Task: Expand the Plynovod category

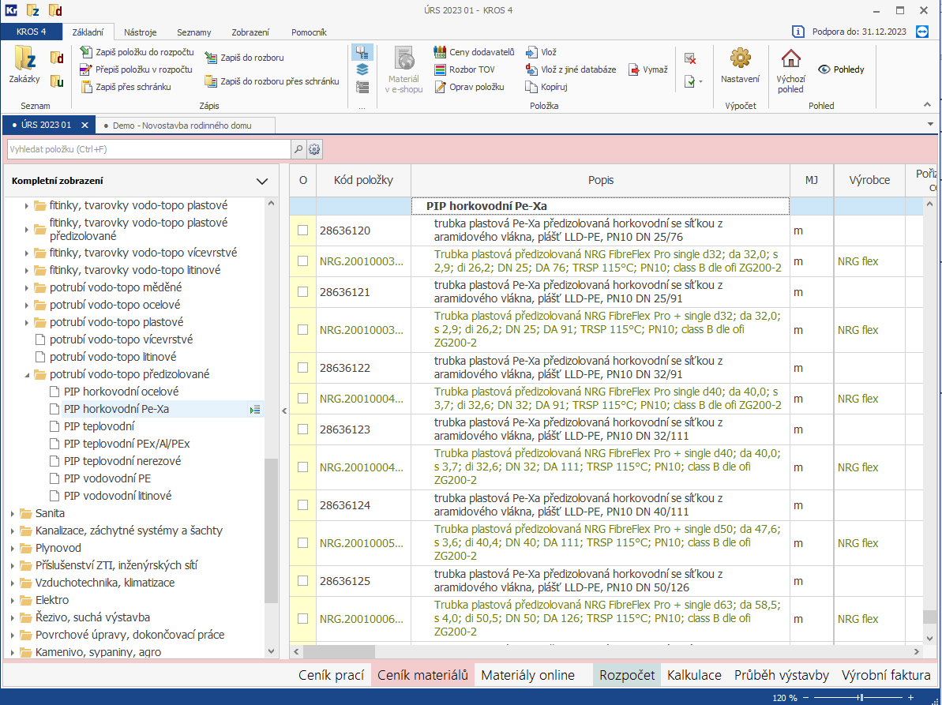Action: (x=13, y=548)
